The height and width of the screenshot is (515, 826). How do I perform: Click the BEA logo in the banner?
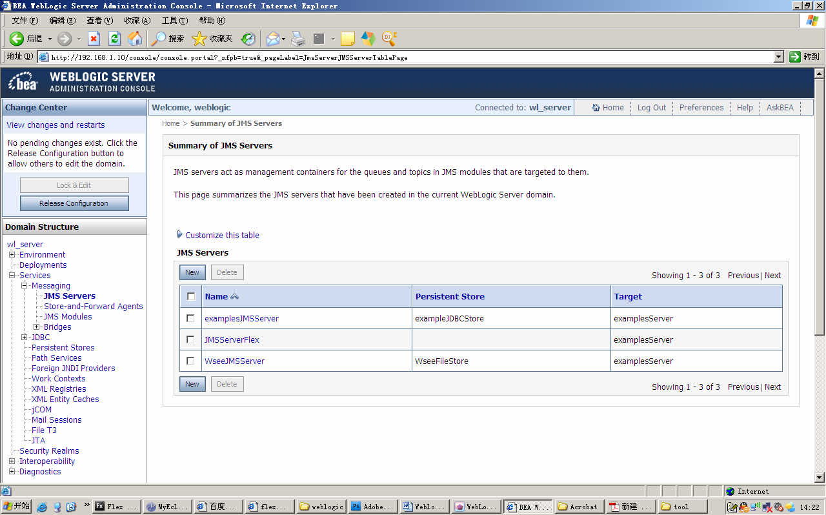(x=23, y=83)
